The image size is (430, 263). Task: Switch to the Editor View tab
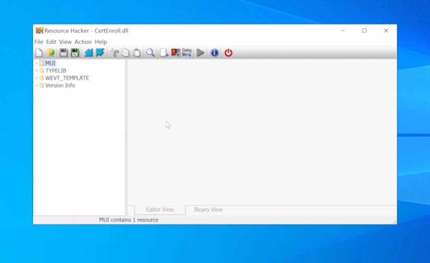click(160, 210)
